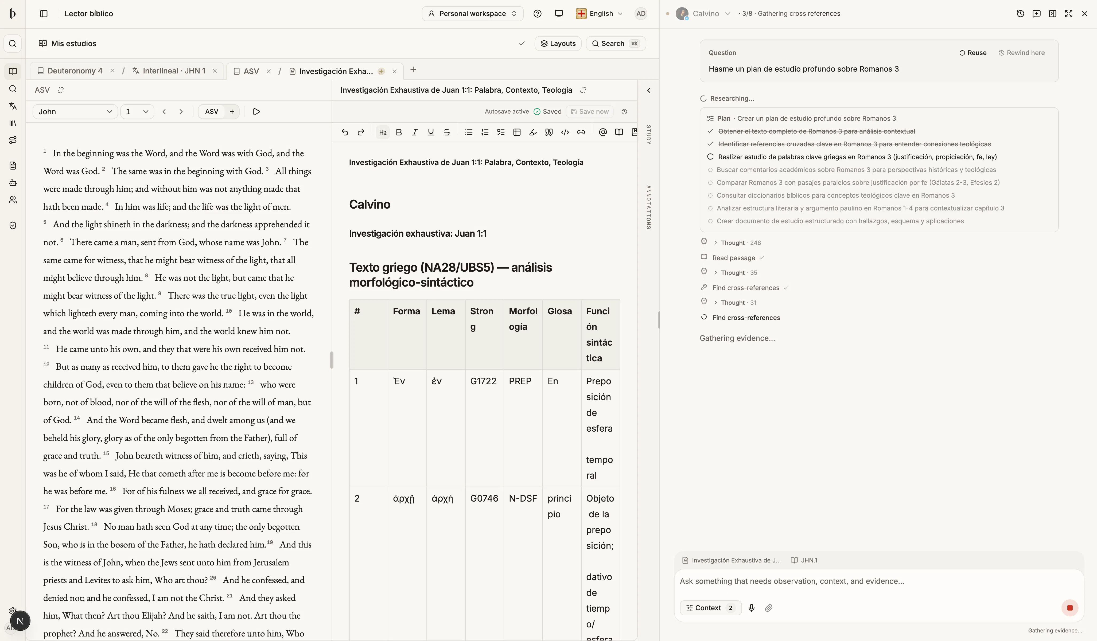Collapse the study side panel chevron

(649, 90)
